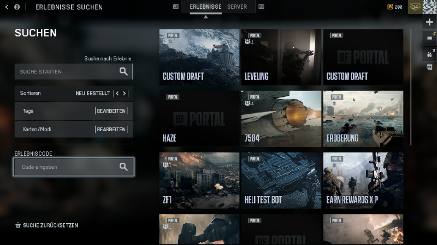
Task: Click the back arrow in top bar
Action: 7,7
